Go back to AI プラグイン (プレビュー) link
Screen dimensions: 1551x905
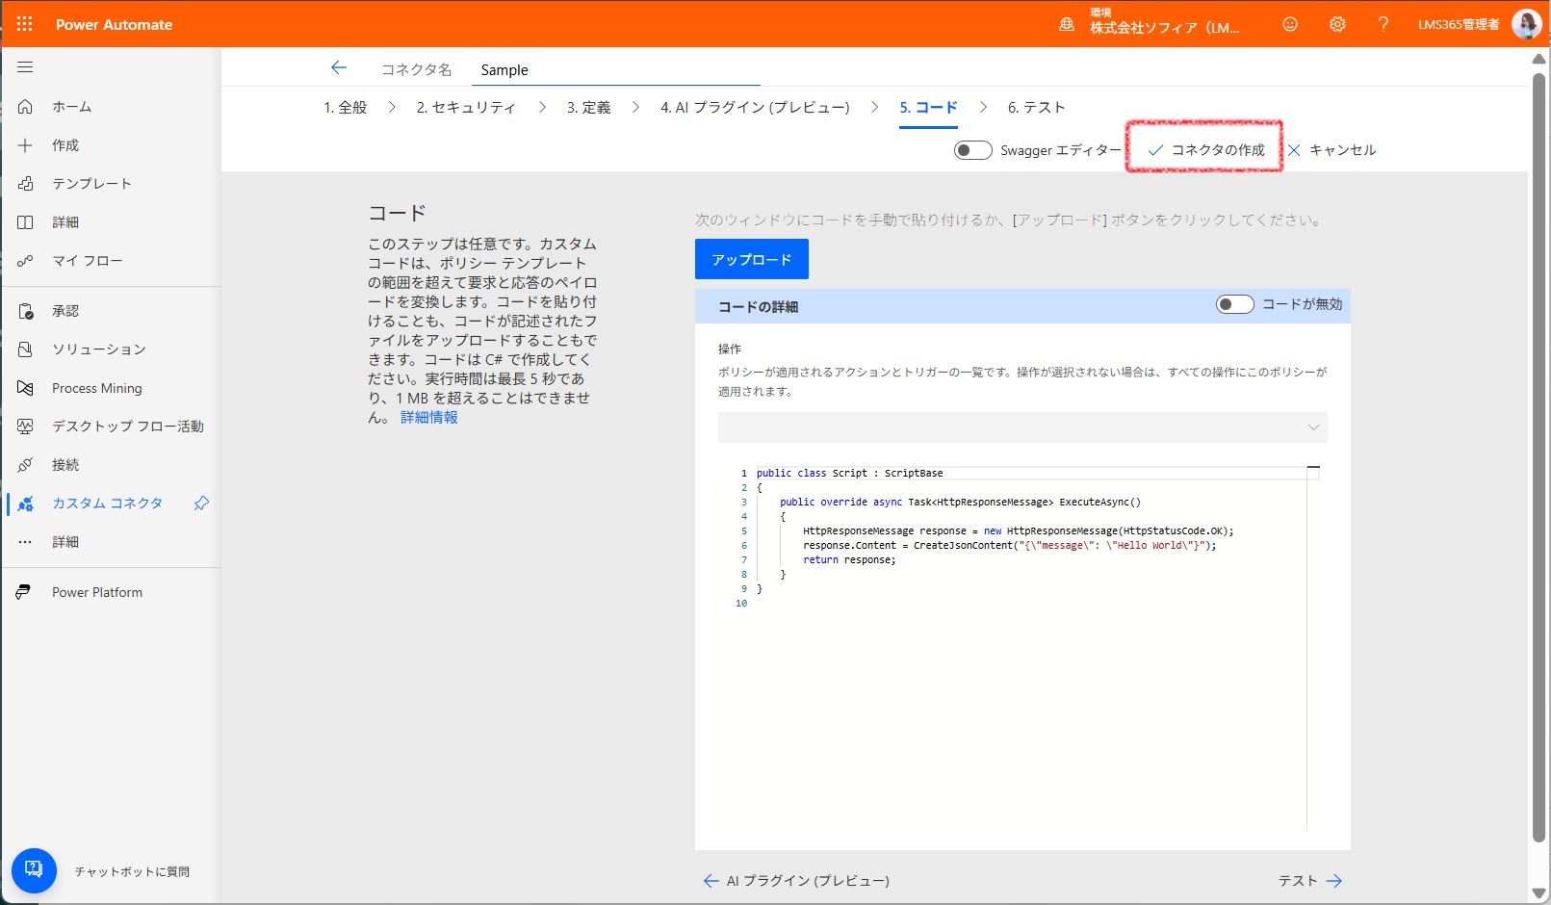point(797,881)
